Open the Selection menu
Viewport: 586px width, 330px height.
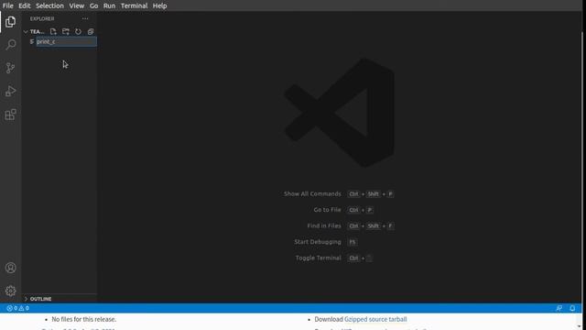coord(49,5)
